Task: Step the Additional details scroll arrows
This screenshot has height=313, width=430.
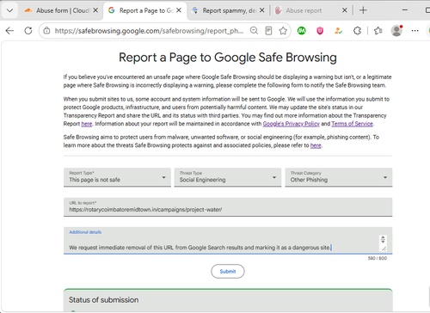Action: pos(383,239)
